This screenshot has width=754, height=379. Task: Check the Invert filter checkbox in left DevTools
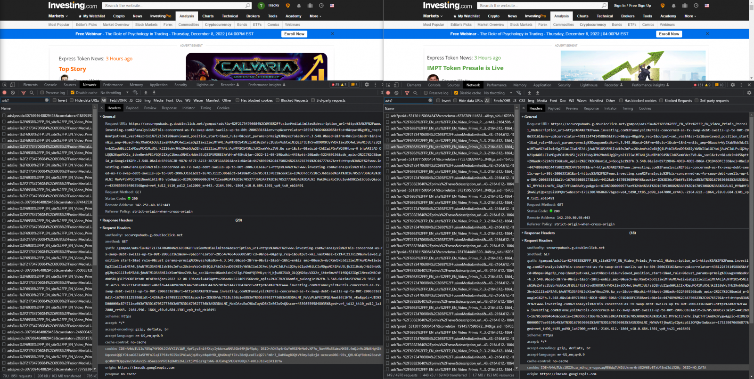[x=54, y=100]
